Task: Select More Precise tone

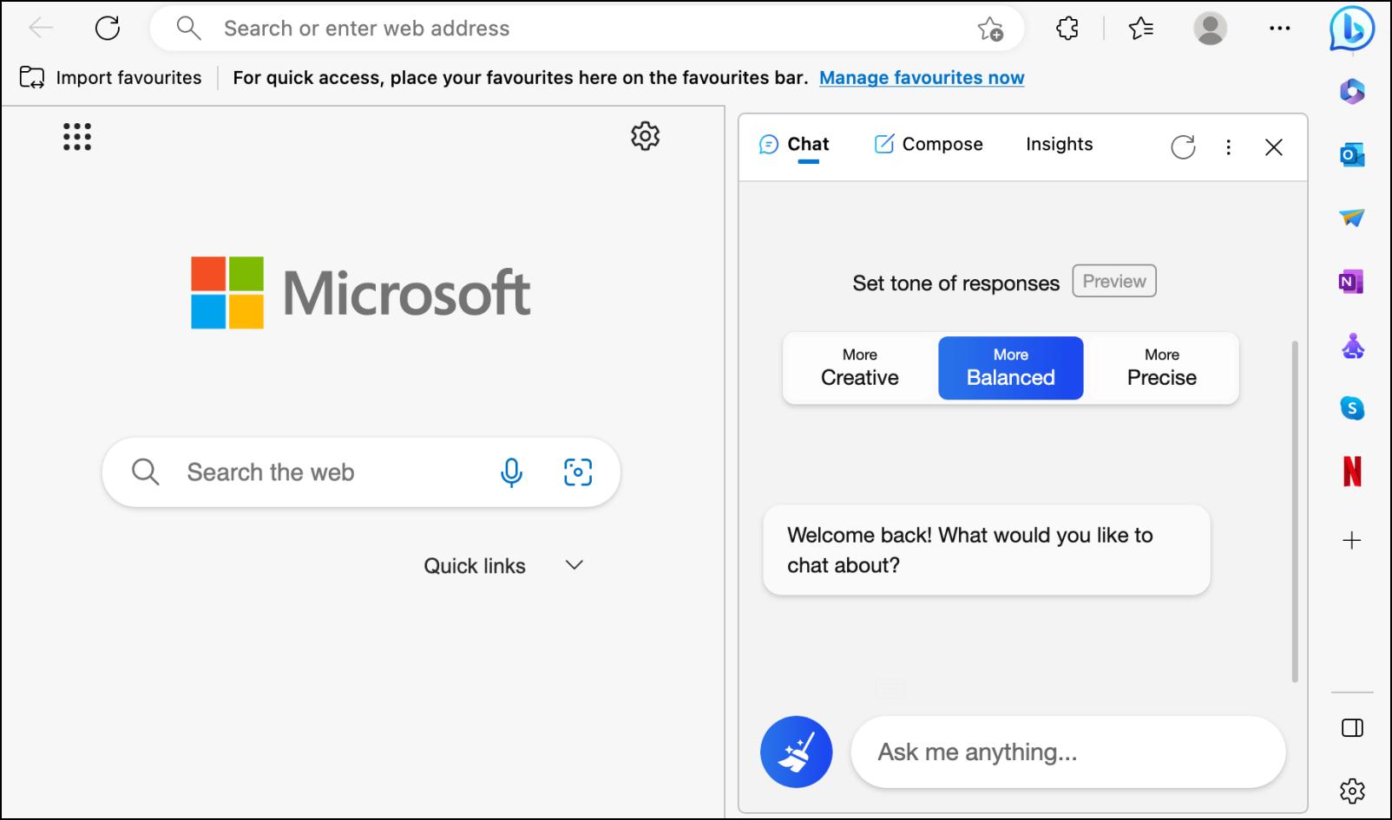Action: tap(1161, 368)
